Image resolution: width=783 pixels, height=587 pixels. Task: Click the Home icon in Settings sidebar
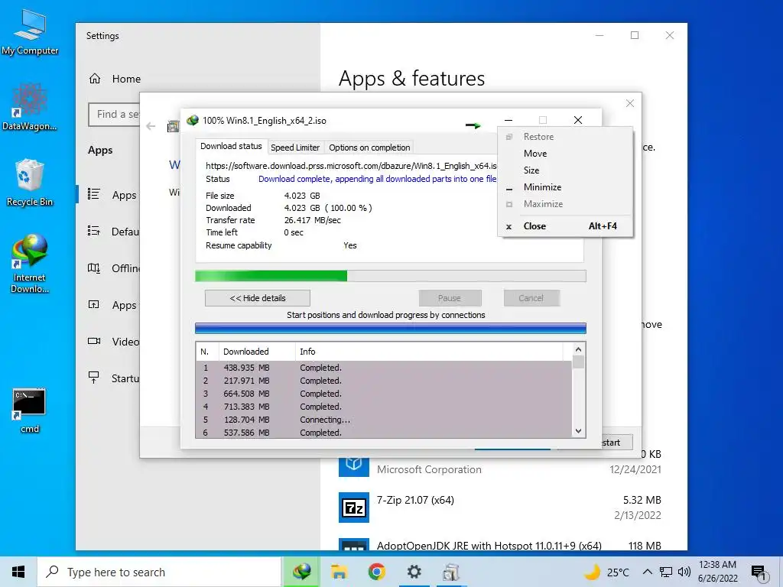(95, 79)
